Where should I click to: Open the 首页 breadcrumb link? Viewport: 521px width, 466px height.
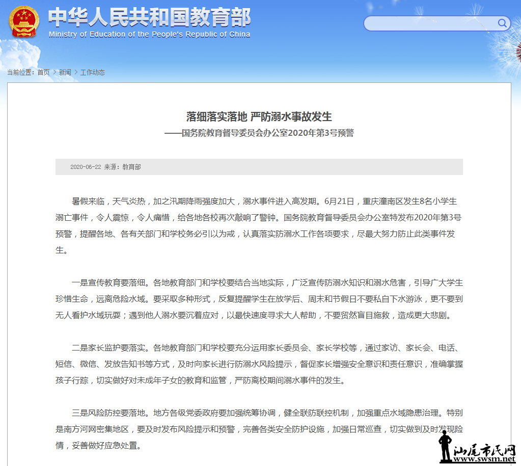point(43,72)
